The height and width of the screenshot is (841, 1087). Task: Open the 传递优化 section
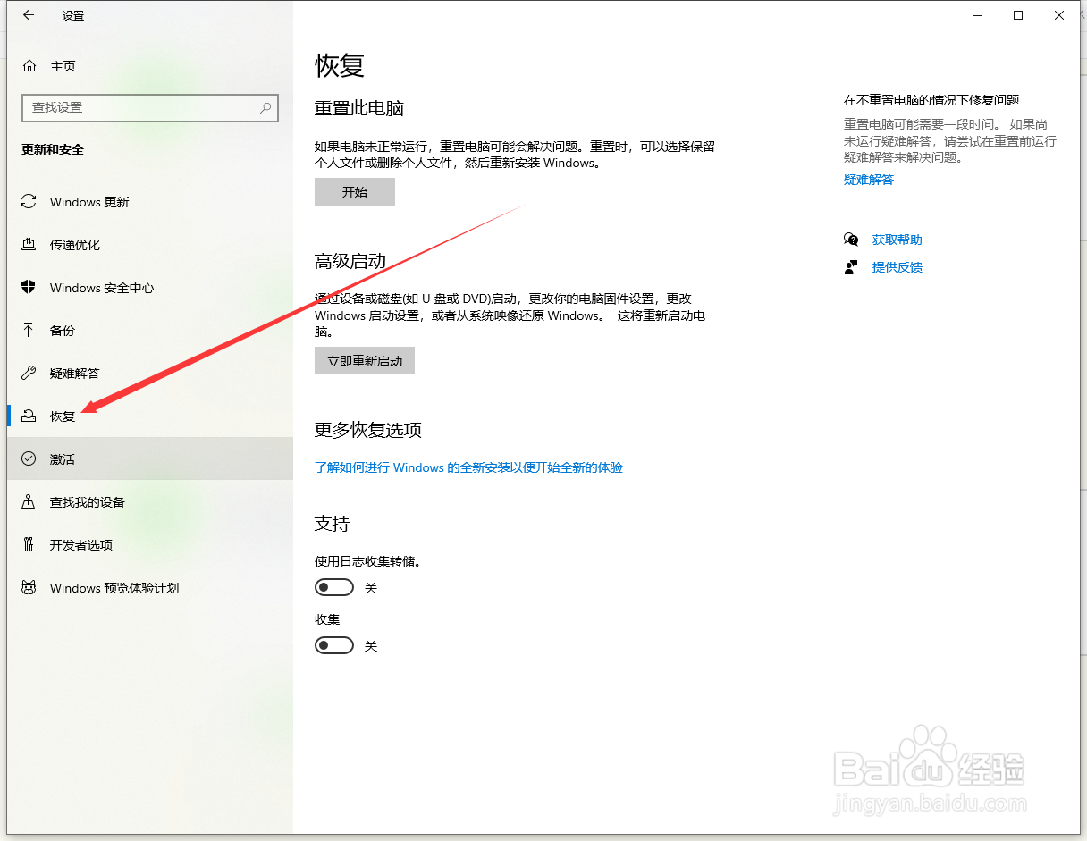(x=150, y=245)
